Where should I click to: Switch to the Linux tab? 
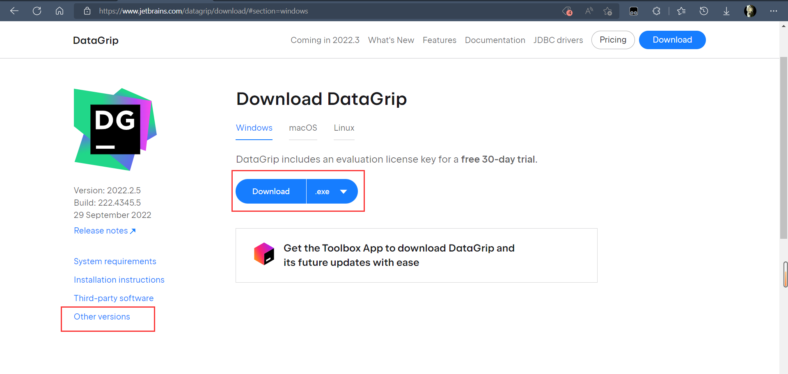coord(344,128)
